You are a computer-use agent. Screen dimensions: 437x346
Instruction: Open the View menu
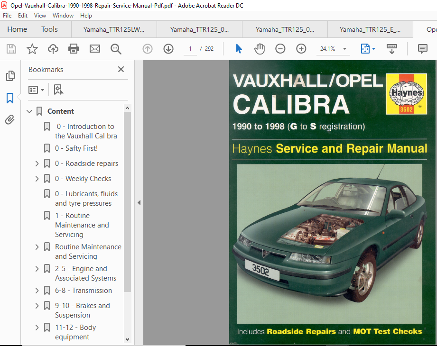pos(40,16)
